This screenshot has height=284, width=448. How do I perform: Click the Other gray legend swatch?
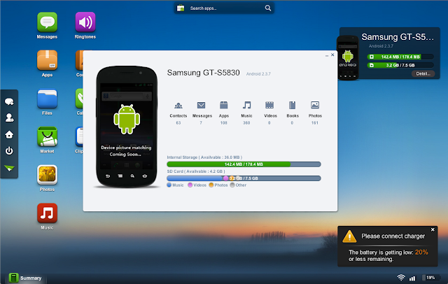(232, 185)
